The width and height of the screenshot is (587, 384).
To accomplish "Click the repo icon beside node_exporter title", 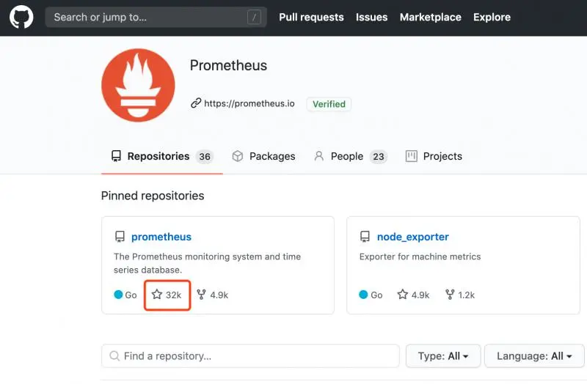I will coord(365,237).
